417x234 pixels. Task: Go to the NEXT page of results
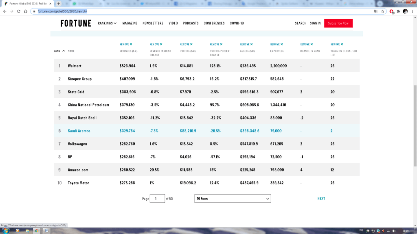click(x=321, y=199)
